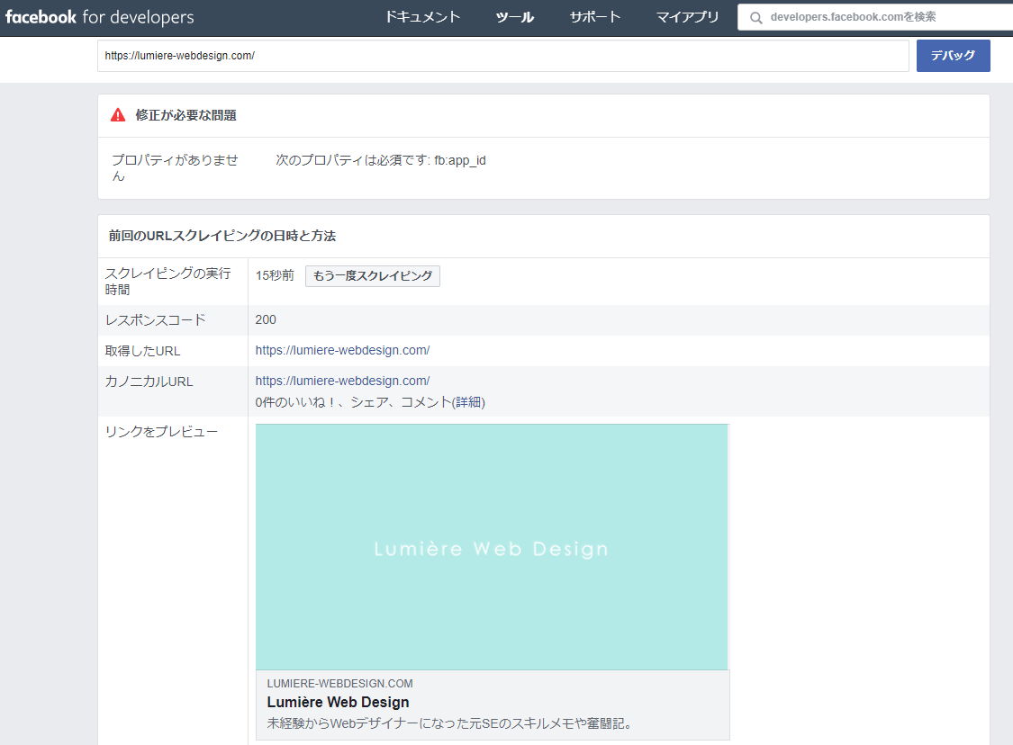Viewport: 1013px width, 745px height.
Task: Open the カノニカルURL link
Action: pyautogui.click(x=342, y=381)
